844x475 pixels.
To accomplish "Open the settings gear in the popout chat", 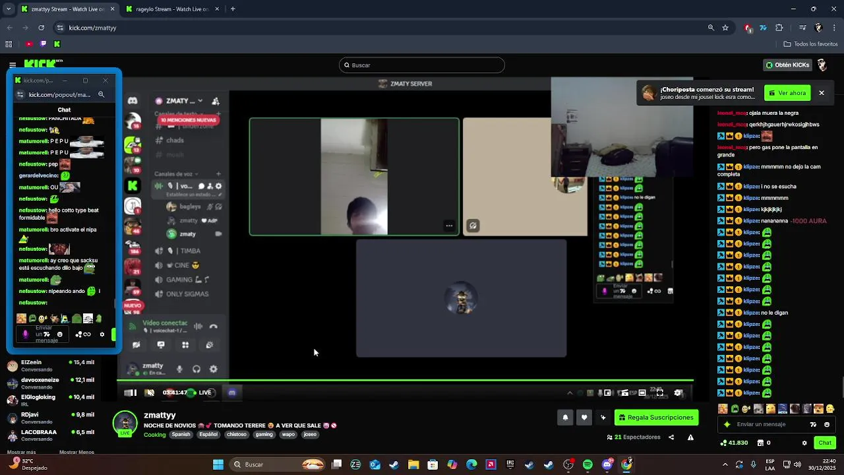I will 102,334.
